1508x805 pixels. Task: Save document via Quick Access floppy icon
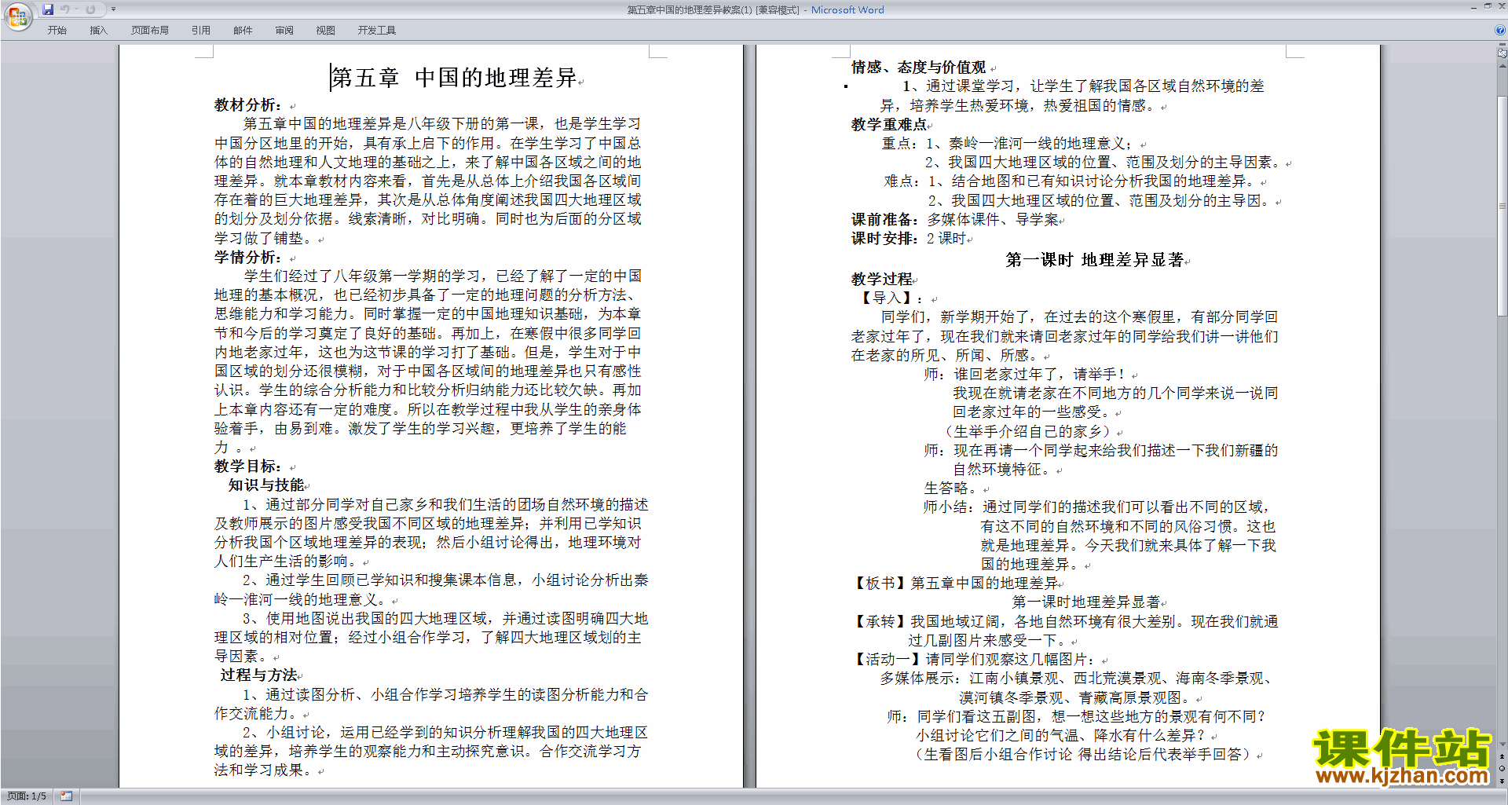tap(48, 9)
